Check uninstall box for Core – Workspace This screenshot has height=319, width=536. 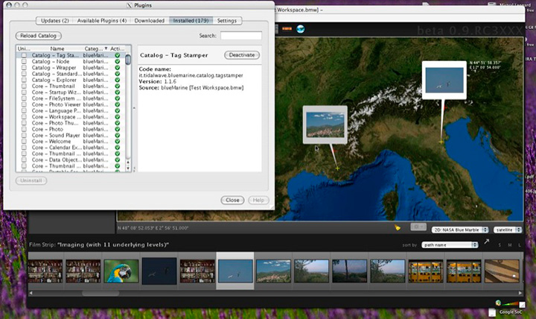point(24,117)
